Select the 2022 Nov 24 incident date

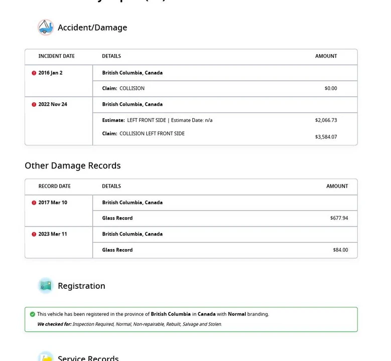(x=53, y=104)
